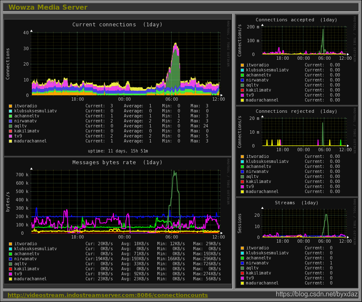Click itworadio label in Current connections legend
Image resolution: width=362 pixels, height=302 pixels.
pos(26,106)
